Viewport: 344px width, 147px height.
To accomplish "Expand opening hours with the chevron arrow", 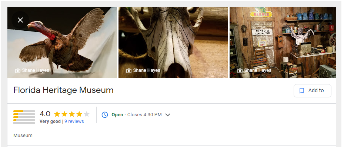I will pos(168,115).
